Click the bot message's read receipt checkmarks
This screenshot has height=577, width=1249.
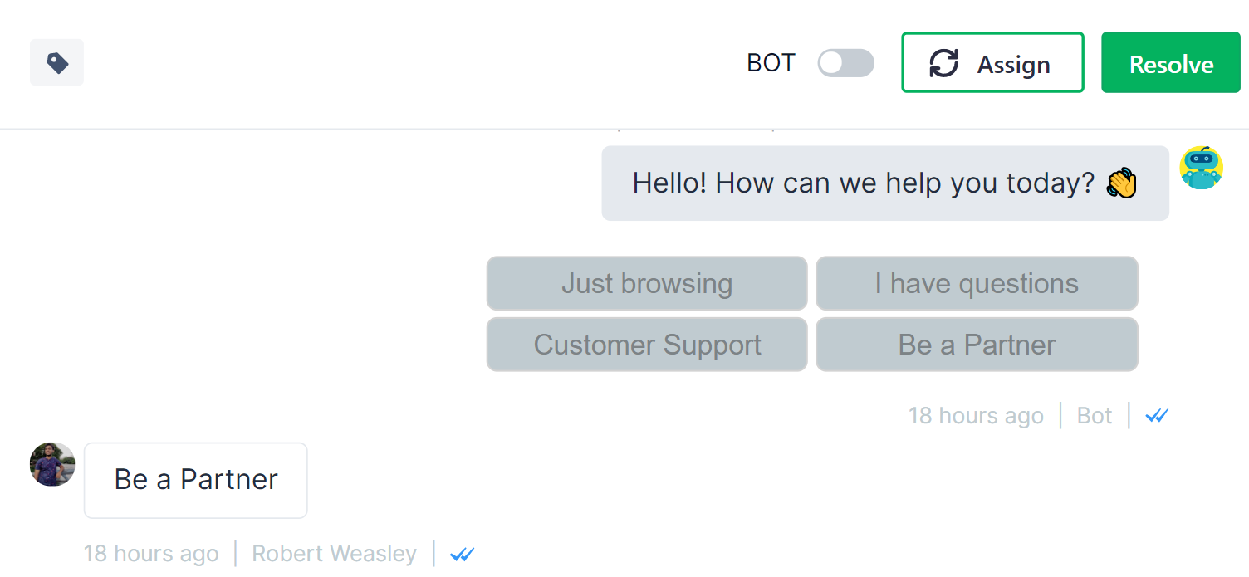coord(1157,415)
